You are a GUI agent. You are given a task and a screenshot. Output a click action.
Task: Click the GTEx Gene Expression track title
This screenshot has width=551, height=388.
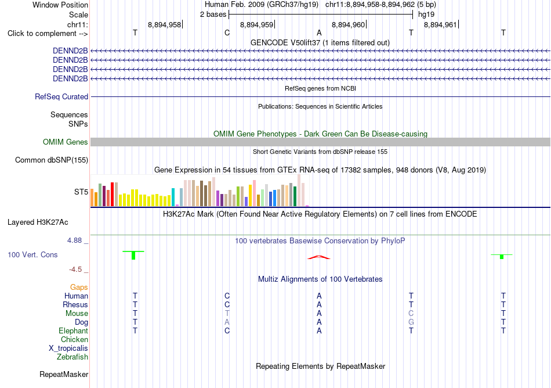(320, 170)
